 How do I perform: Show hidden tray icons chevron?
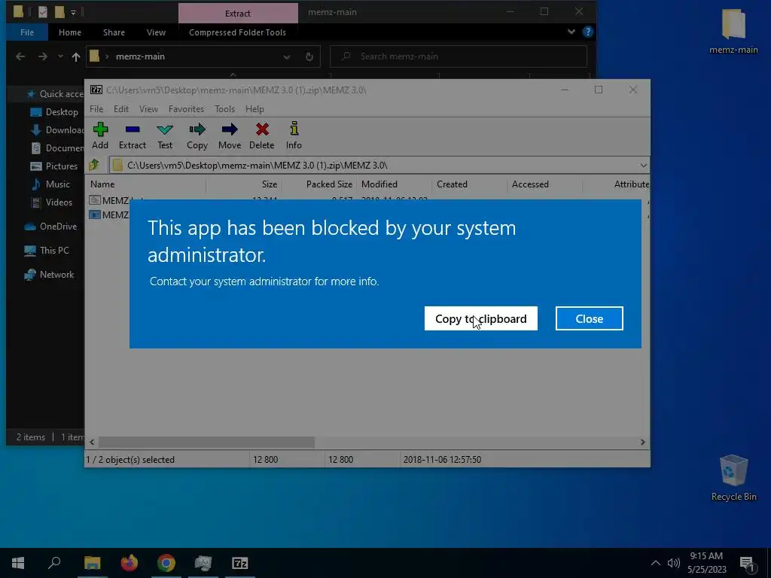(x=656, y=563)
